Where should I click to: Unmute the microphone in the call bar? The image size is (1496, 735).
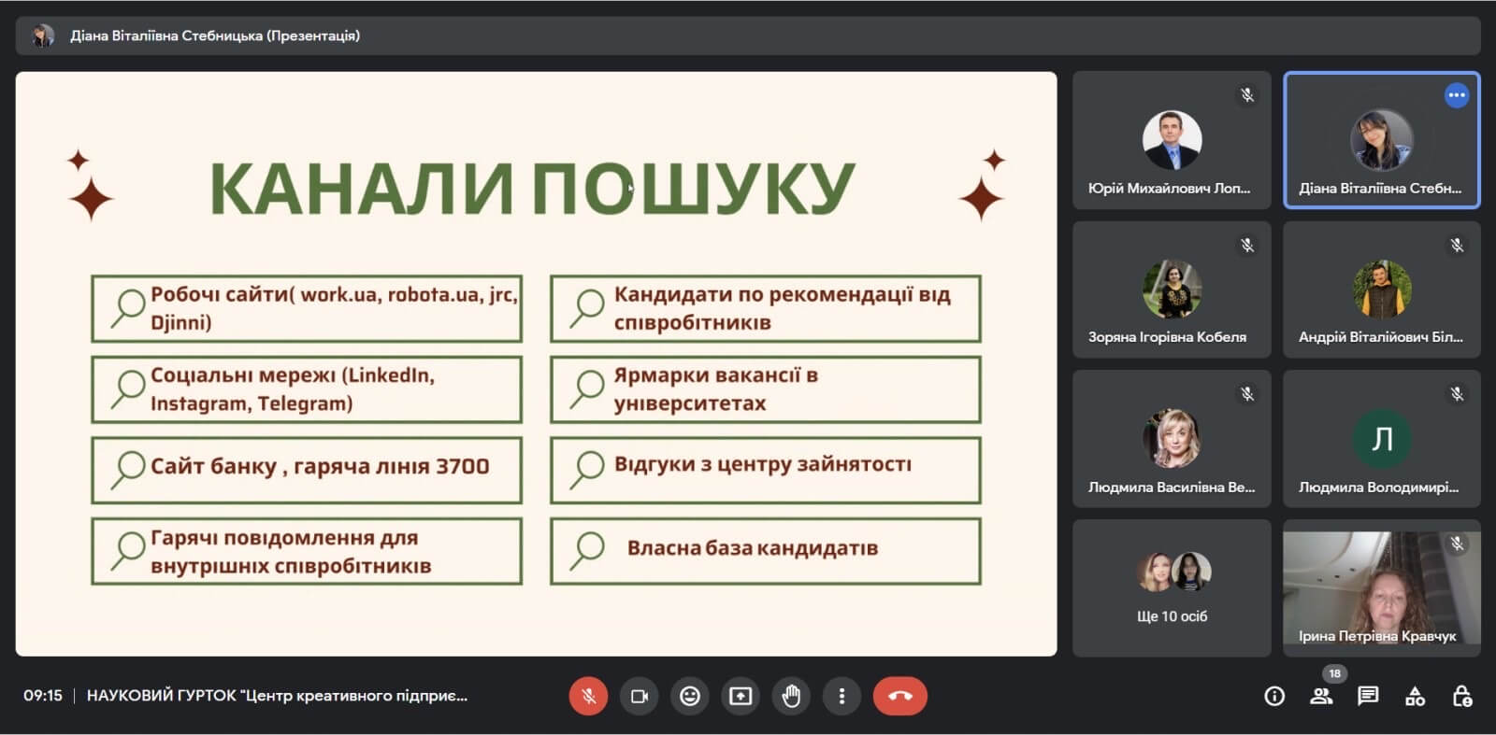(588, 696)
